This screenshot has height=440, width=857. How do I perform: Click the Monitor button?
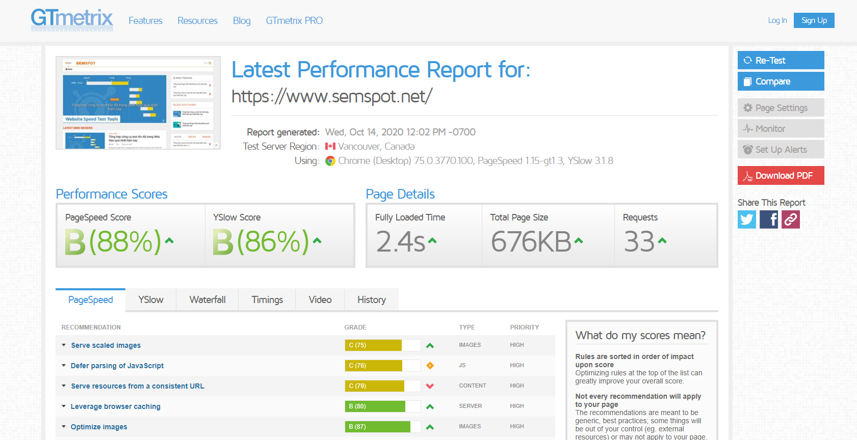(781, 129)
